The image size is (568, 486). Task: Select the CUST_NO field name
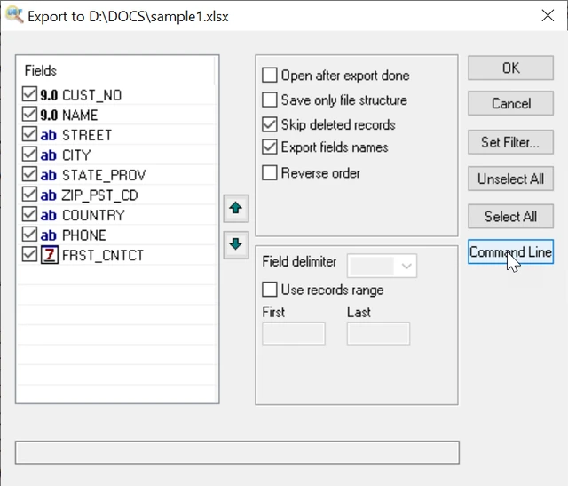tap(92, 95)
